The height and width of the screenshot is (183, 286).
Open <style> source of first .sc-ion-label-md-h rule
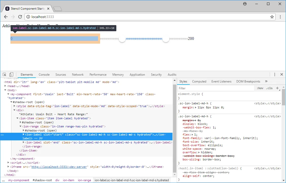pos(267,103)
